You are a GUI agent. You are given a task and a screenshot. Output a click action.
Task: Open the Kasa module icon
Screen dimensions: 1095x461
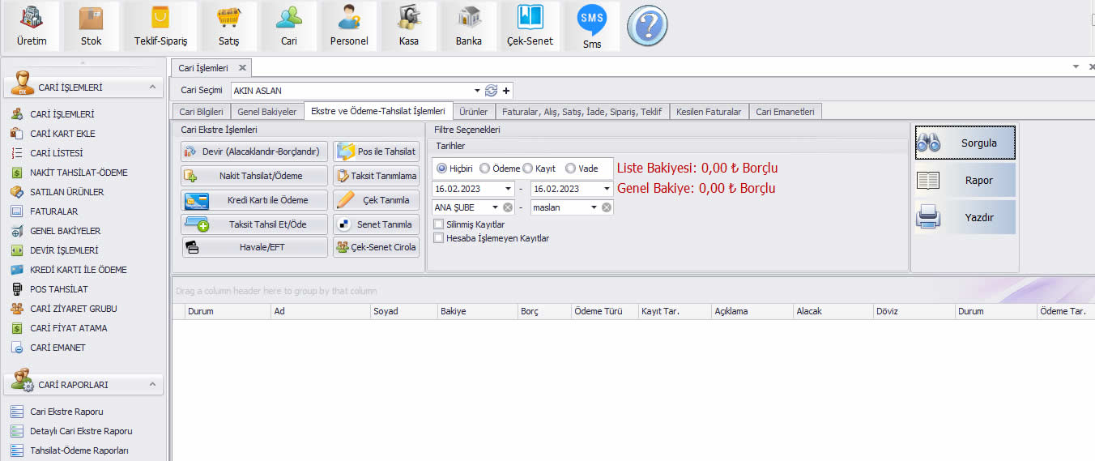(x=408, y=26)
